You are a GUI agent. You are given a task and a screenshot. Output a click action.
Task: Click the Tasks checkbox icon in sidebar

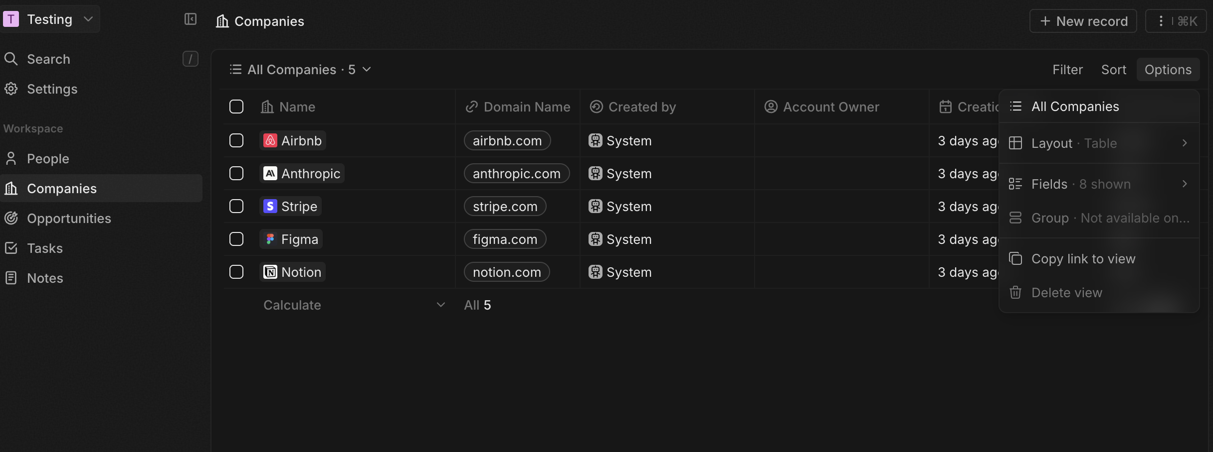[x=11, y=248]
